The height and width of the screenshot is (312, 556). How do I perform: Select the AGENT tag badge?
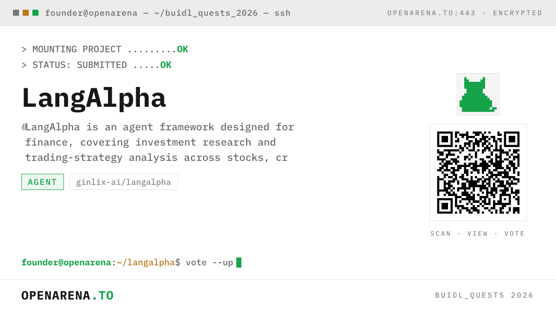pyautogui.click(x=43, y=182)
